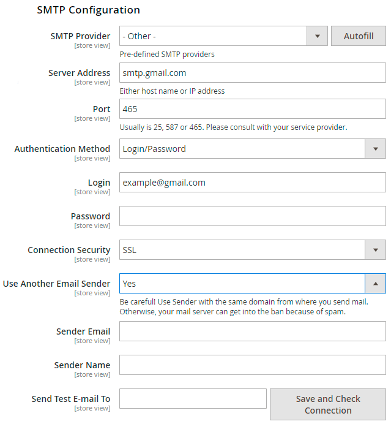Select the Login field with example@gmail.com

pyautogui.click(x=252, y=183)
